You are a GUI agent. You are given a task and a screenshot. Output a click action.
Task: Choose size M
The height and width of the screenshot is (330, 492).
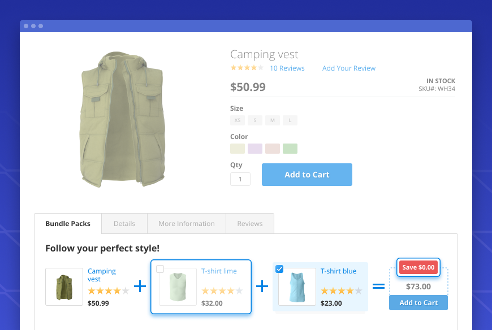(273, 120)
